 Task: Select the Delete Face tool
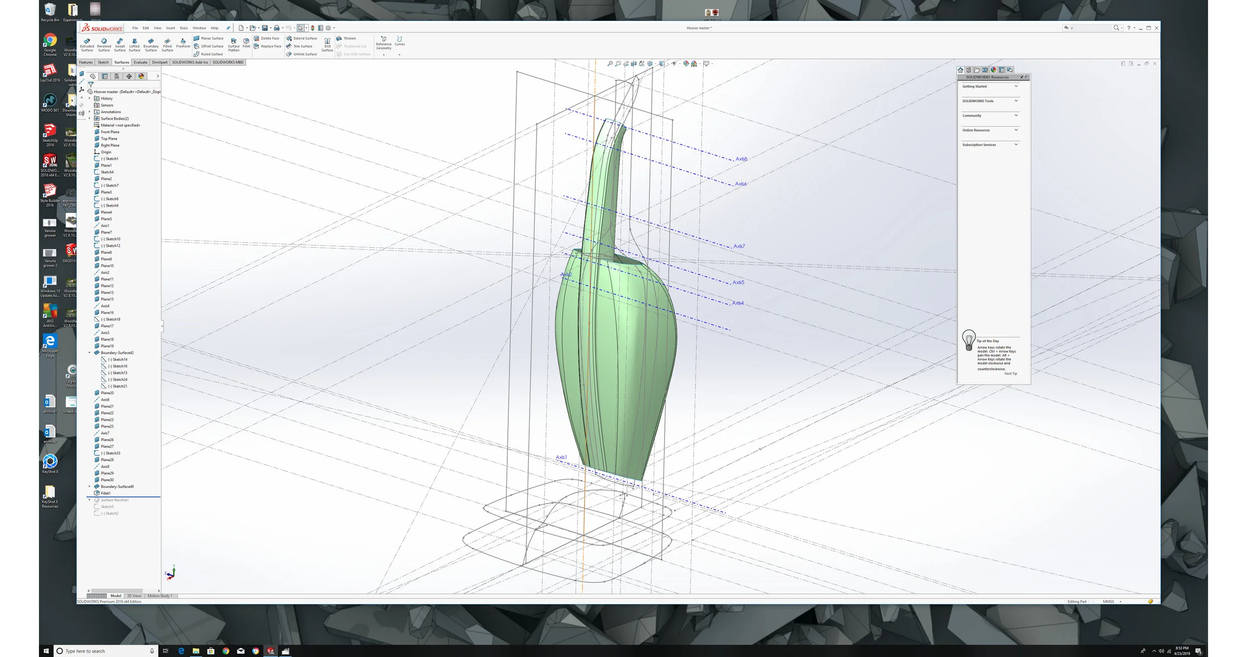click(x=266, y=38)
